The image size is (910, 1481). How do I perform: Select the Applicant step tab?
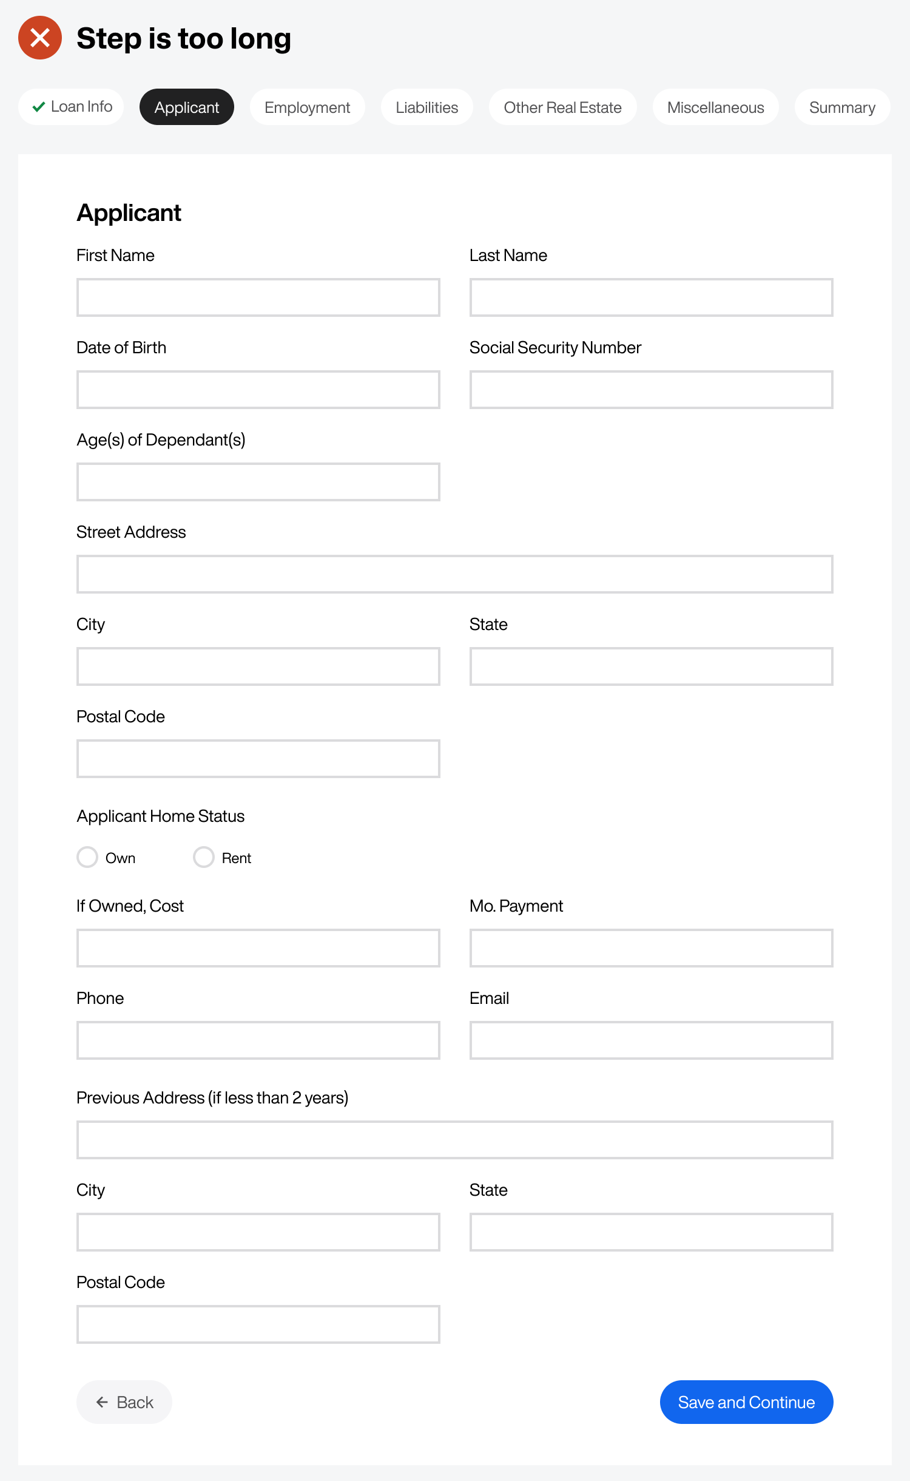pos(186,107)
